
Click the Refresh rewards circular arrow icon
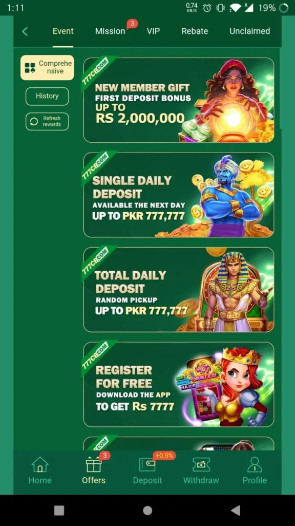point(34,121)
